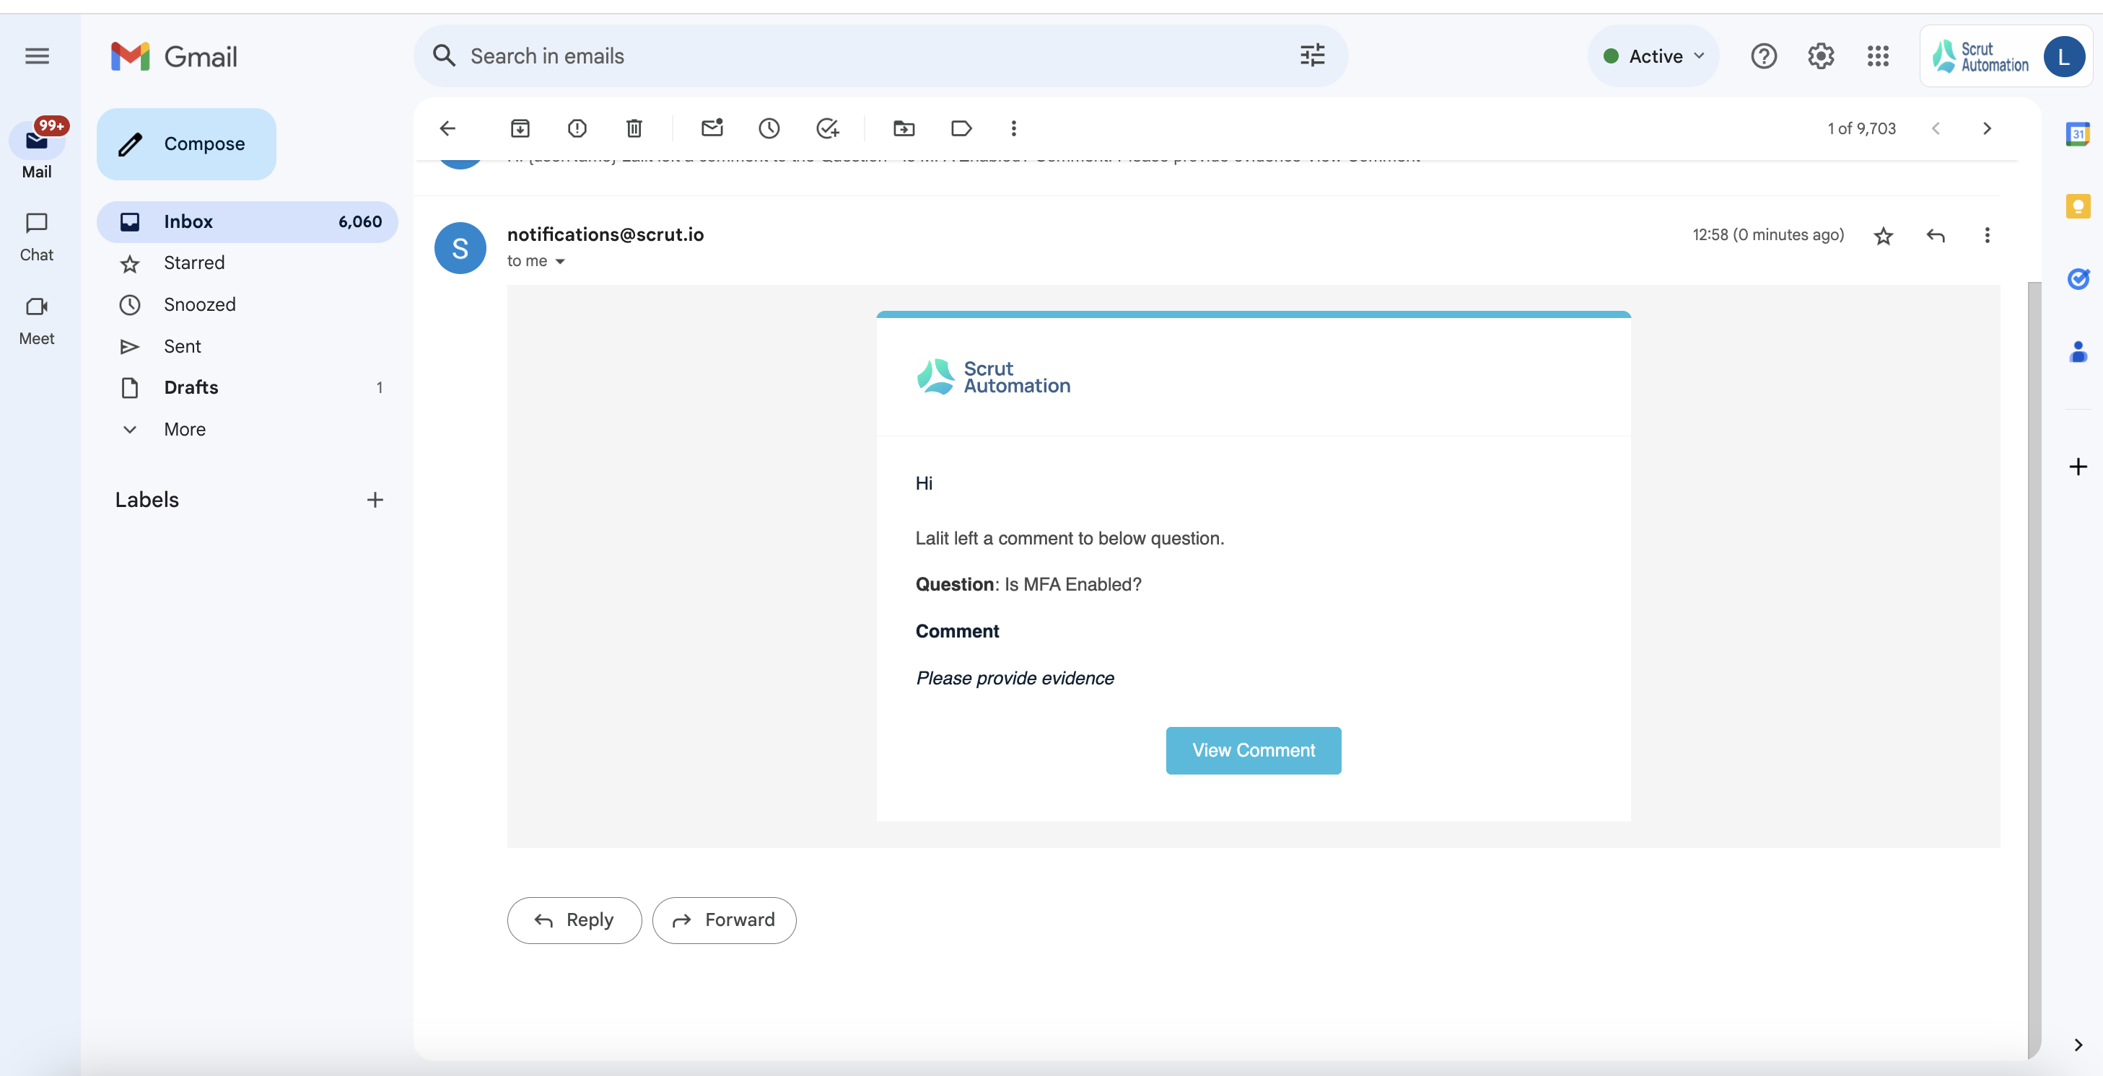
Task: Mark the email as unread
Action: [712, 128]
